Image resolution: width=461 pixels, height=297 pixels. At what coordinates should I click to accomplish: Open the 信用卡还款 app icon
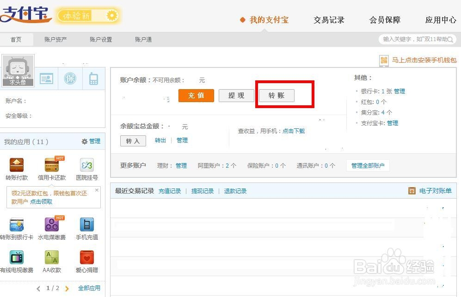pyautogui.click(x=52, y=165)
